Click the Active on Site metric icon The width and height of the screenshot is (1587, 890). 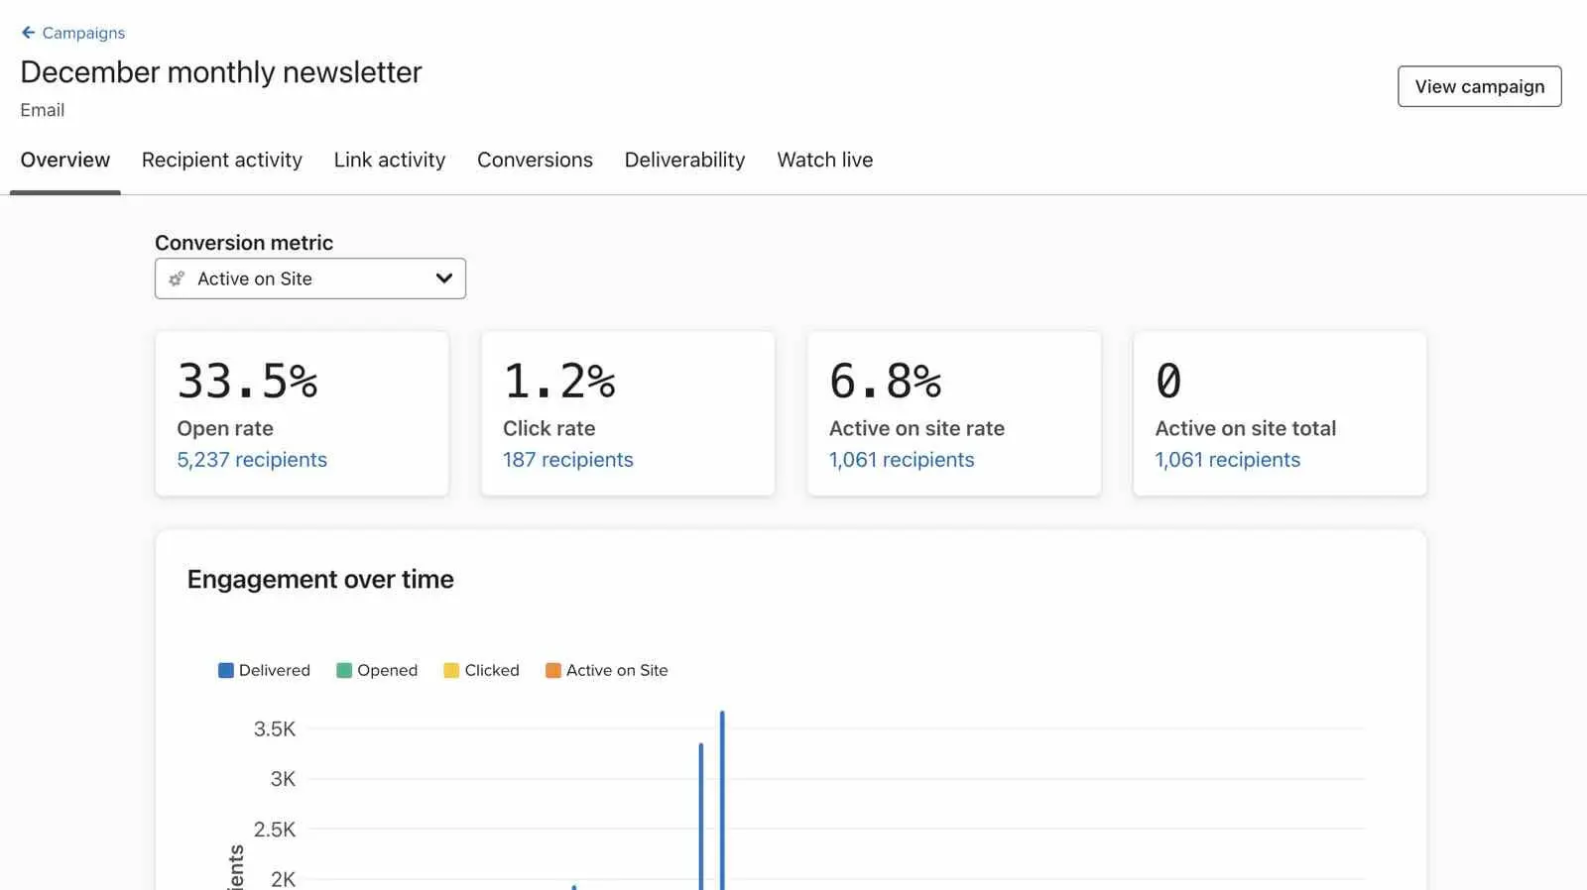(x=177, y=279)
